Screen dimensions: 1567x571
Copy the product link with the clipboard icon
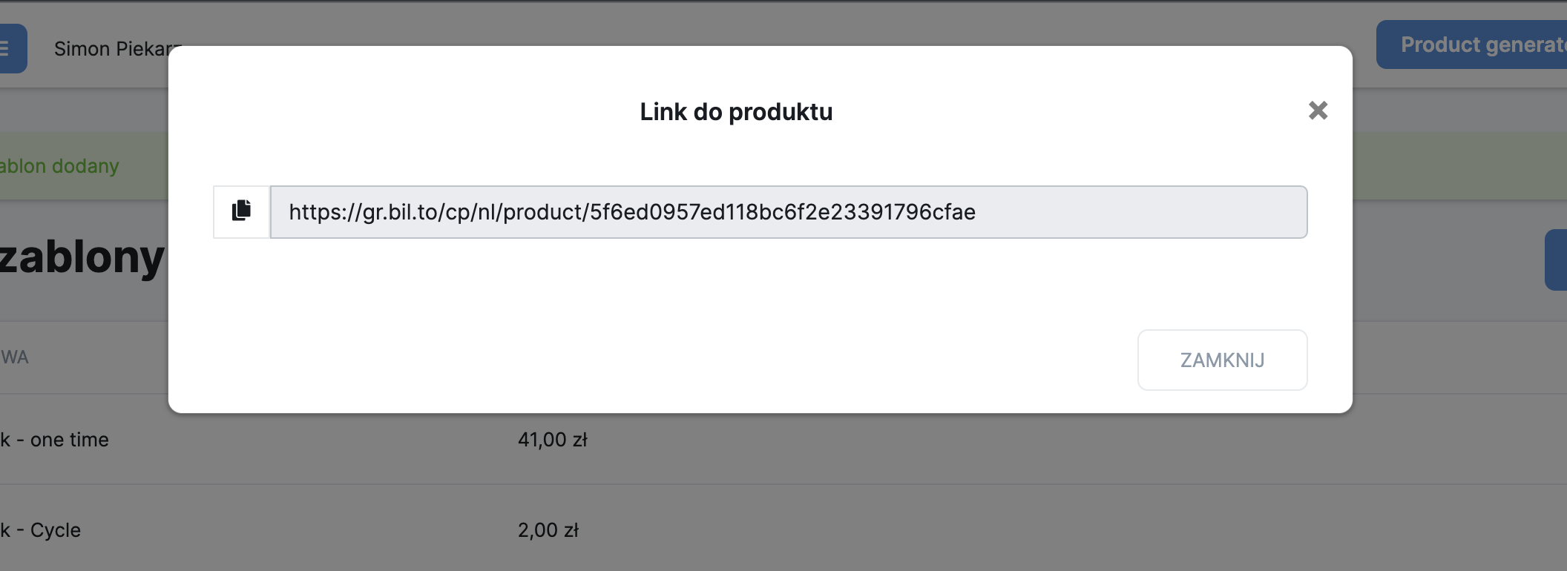pos(241,211)
